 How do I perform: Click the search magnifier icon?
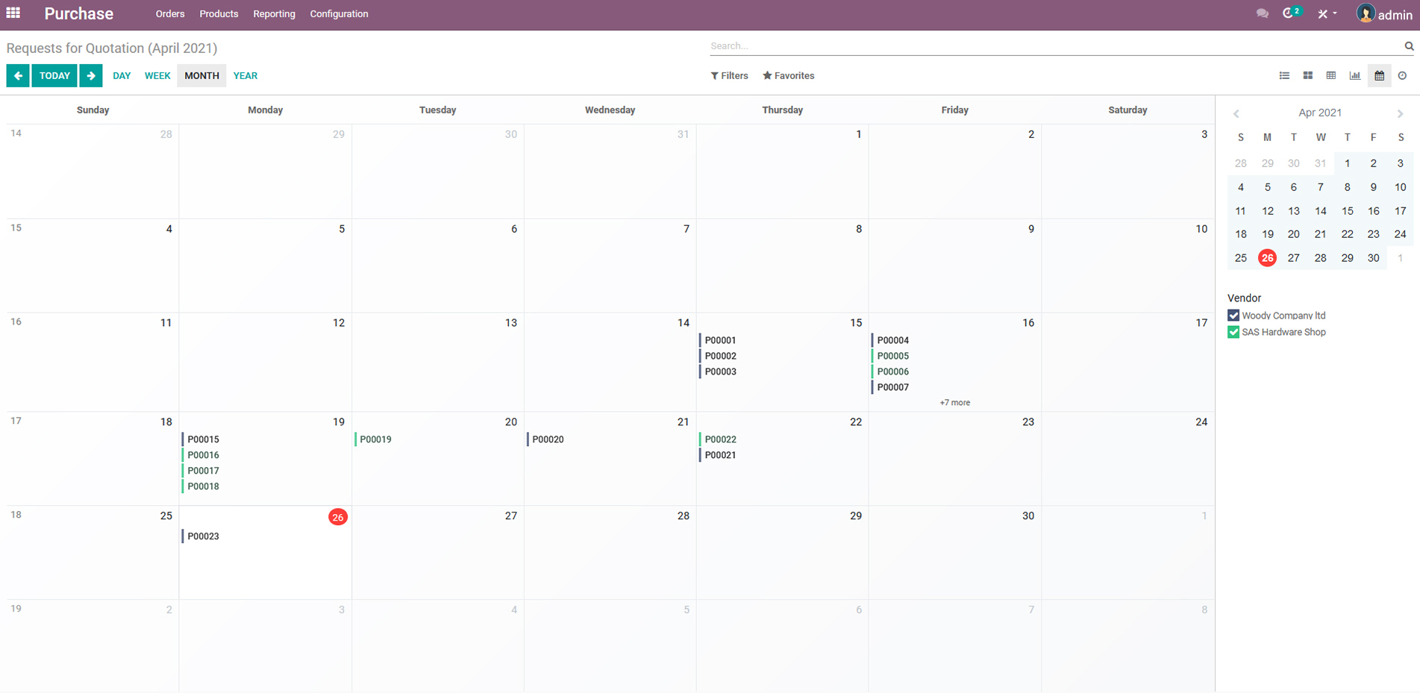(x=1409, y=46)
